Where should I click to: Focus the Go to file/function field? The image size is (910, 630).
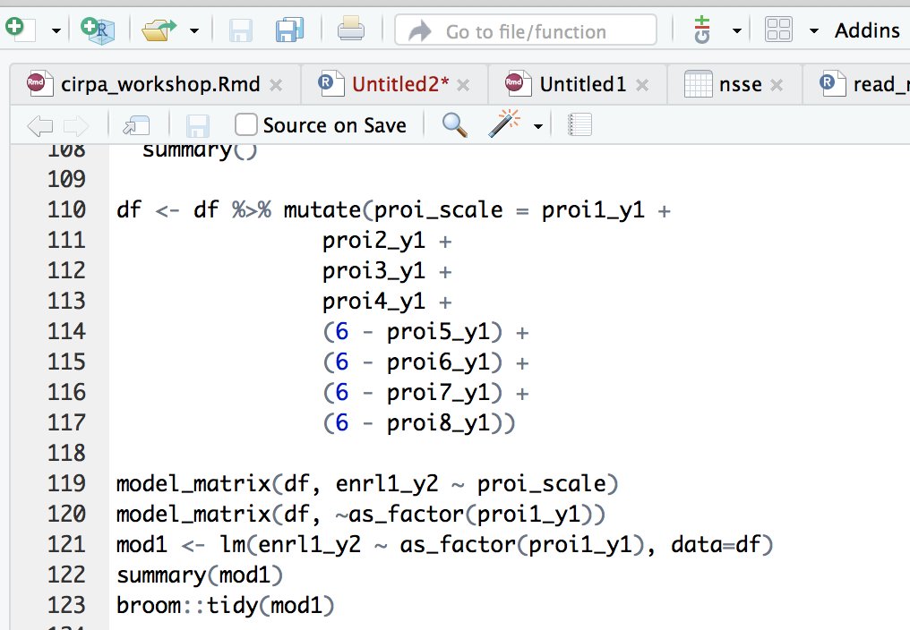coord(526,30)
